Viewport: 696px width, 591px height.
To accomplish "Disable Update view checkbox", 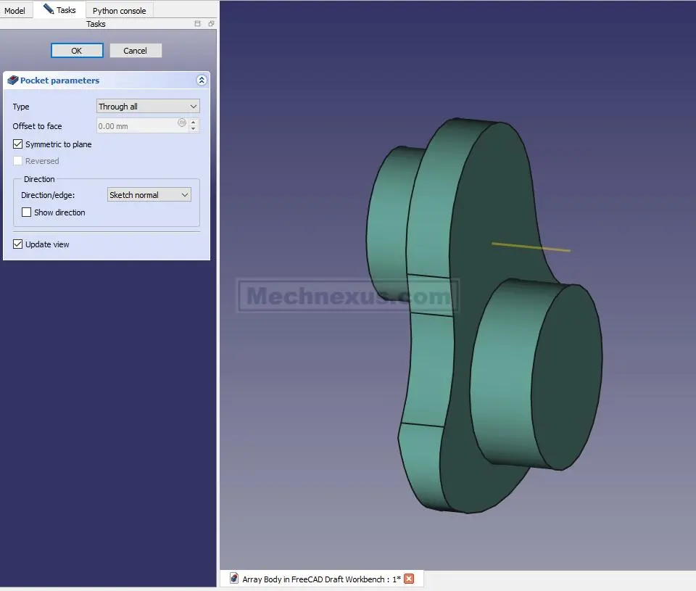I will click(x=18, y=244).
